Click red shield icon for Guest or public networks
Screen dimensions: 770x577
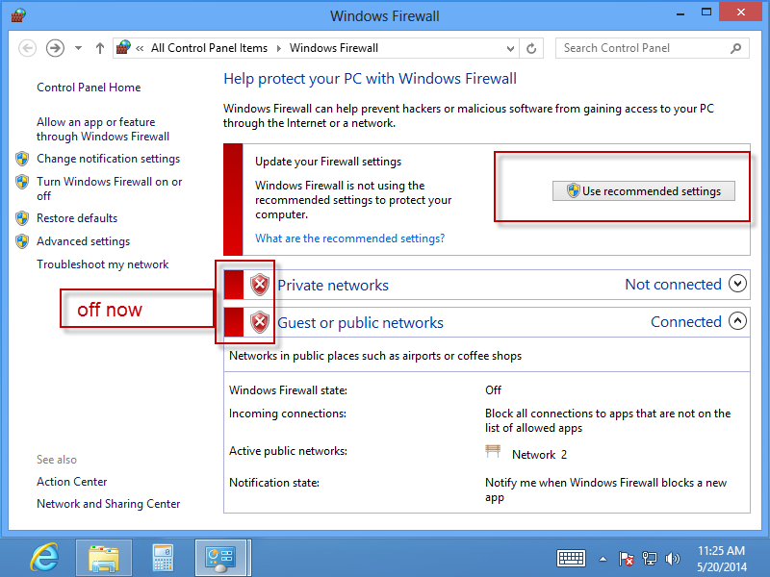point(260,322)
